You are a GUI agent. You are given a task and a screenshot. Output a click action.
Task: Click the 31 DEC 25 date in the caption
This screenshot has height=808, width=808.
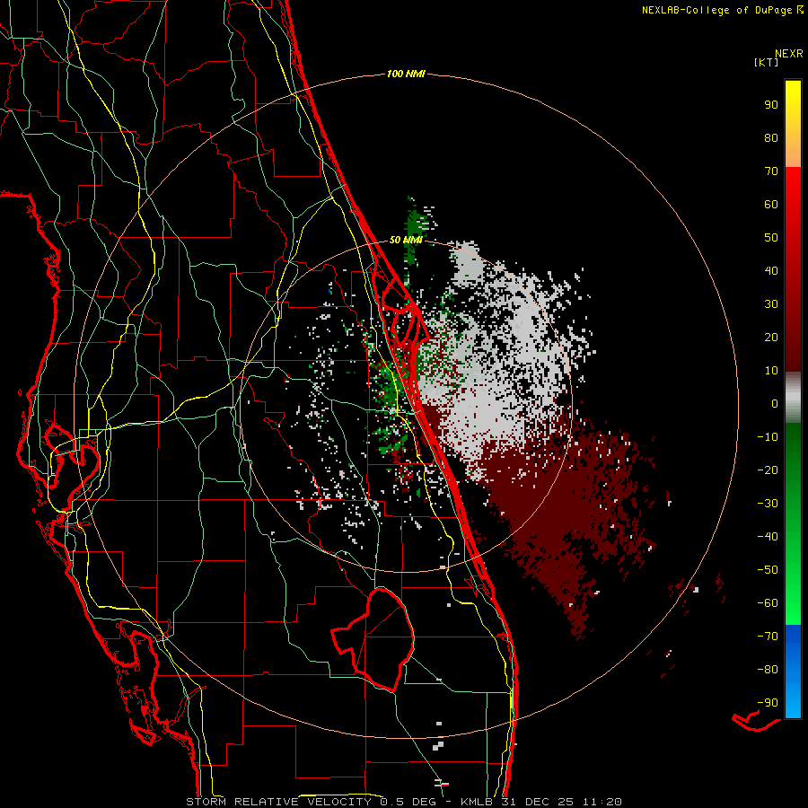coord(536,802)
